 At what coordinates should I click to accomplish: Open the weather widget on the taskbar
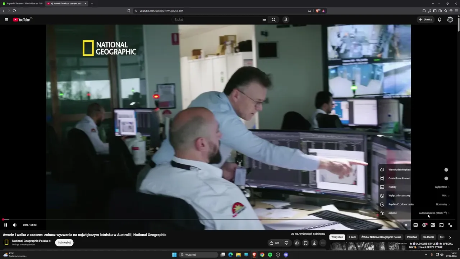(x=14, y=255)
